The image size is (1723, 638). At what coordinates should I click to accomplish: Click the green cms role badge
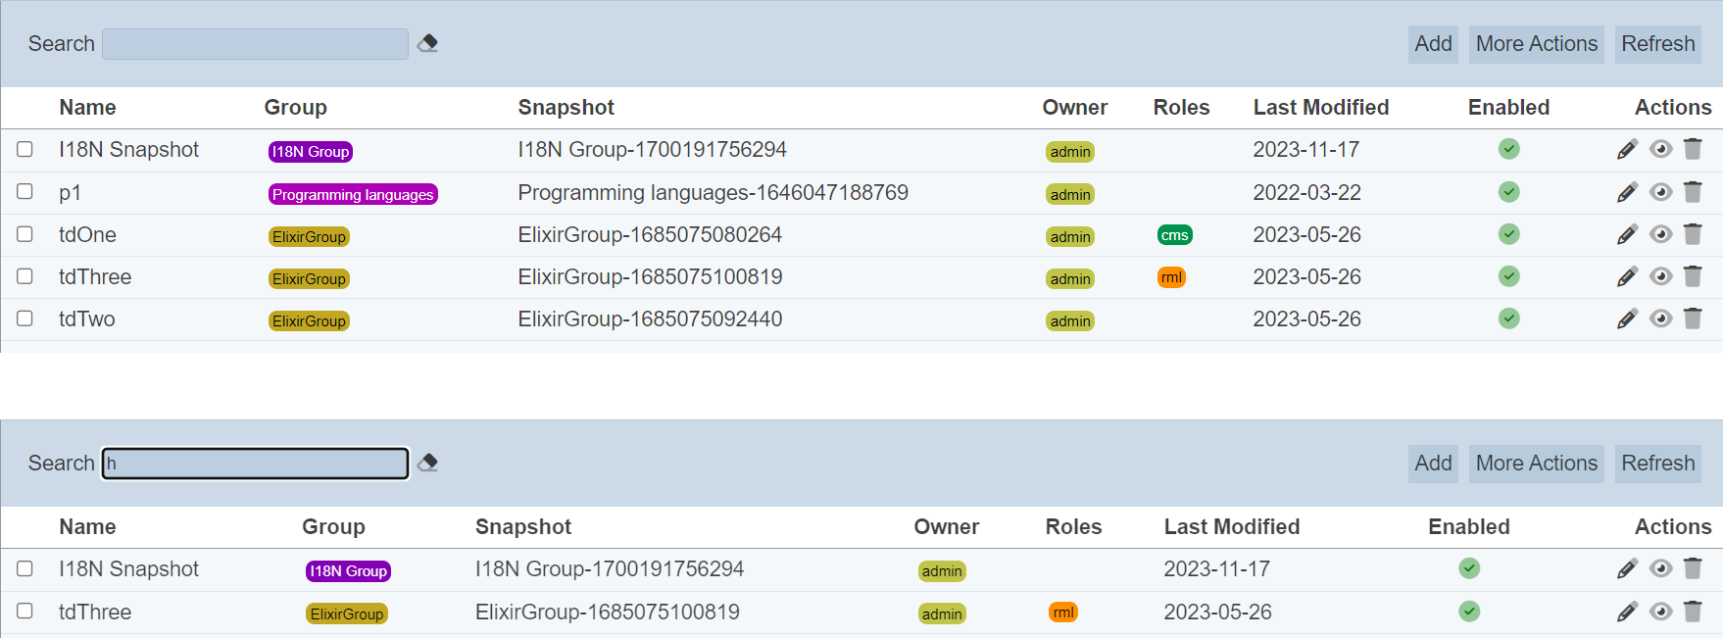1174,235
